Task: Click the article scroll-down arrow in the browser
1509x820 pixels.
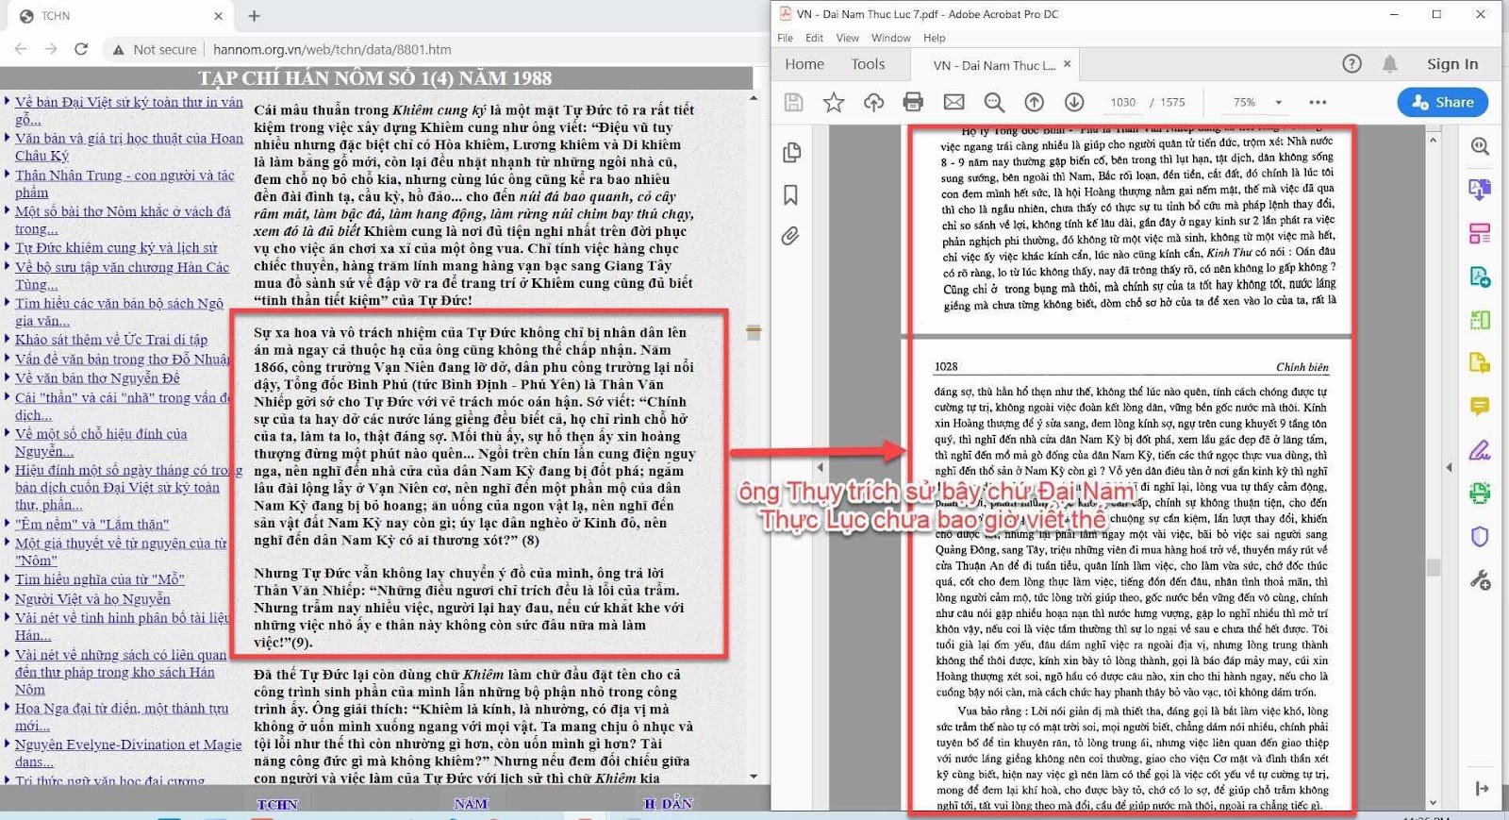Action: [x=754, y=777]
